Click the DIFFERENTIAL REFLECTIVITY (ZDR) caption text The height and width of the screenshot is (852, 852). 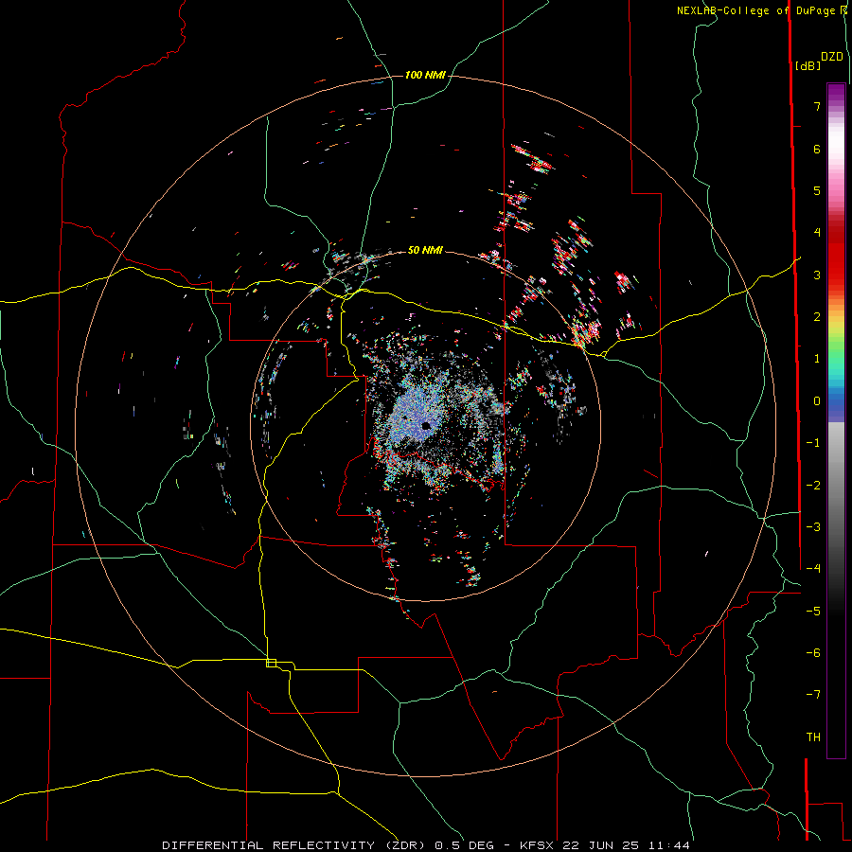pos(294,845)
